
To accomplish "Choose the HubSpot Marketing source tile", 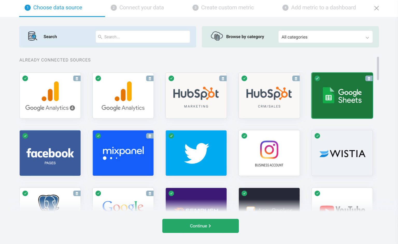I will click(x=196, y=95).
